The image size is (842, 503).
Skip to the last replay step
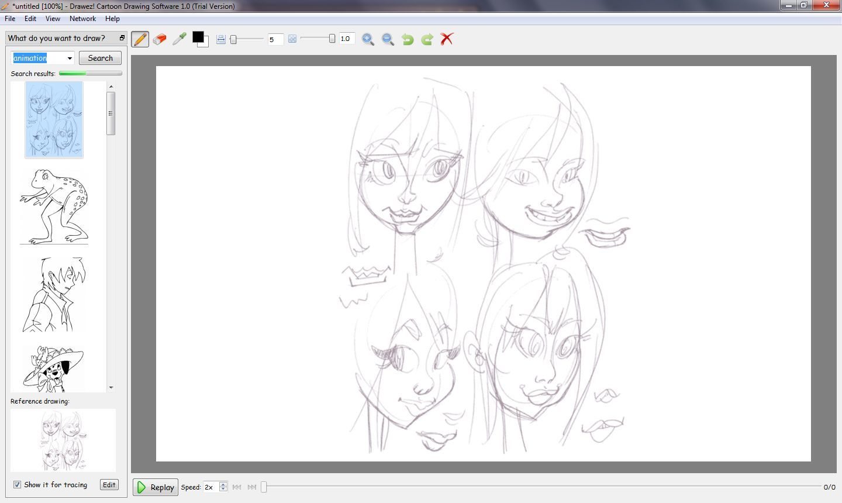click(x=252, y=487)
